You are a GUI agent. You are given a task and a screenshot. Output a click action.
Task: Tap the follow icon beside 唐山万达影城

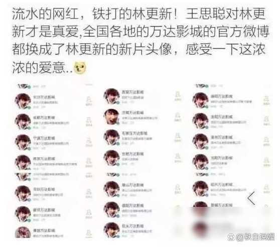point(178,189)
